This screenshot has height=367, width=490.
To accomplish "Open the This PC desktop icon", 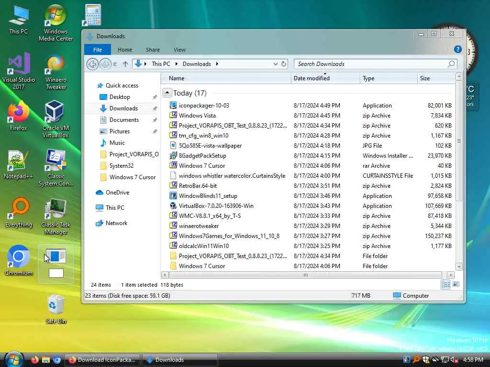I will (18, 19).
